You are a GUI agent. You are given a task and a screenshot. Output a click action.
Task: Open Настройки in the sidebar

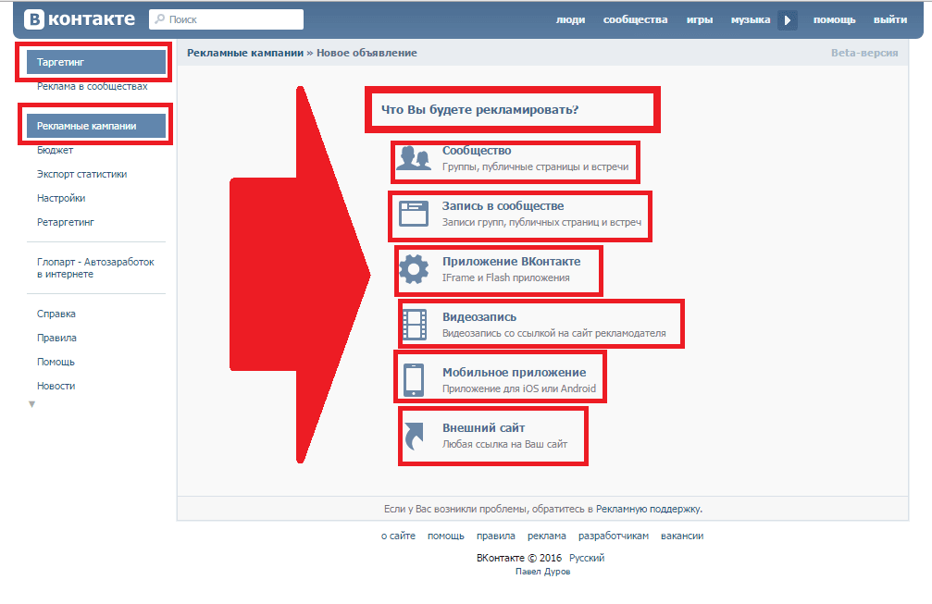(61, 198)
